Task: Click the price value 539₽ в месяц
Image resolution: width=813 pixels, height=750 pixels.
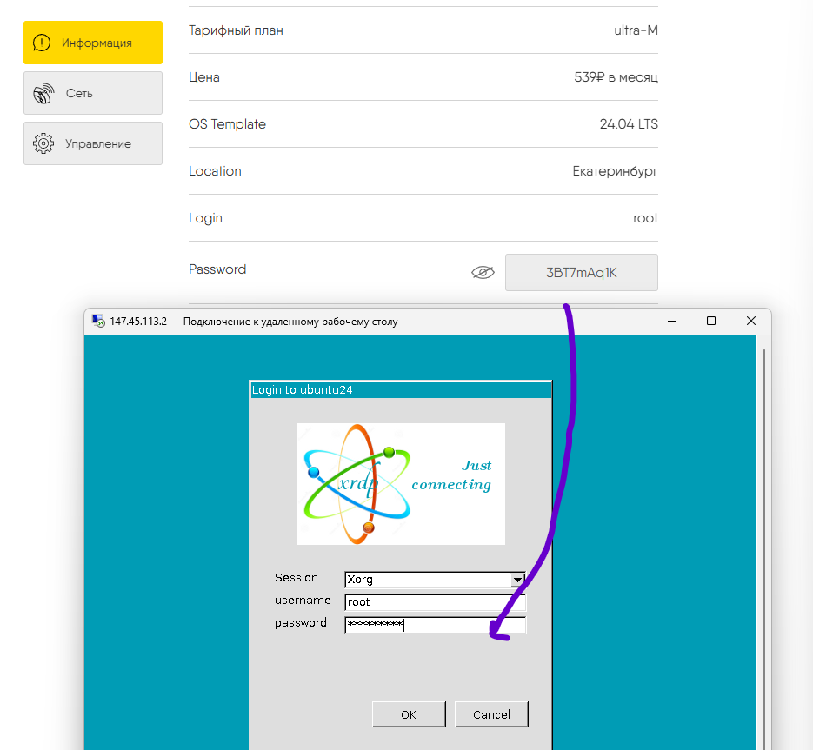Action: (616, 77)
